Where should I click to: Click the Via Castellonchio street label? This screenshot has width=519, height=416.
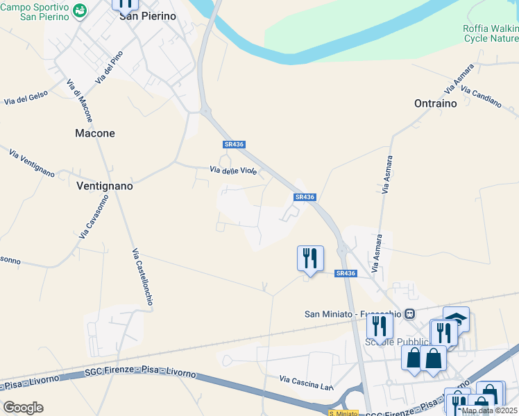click(143, 277)
